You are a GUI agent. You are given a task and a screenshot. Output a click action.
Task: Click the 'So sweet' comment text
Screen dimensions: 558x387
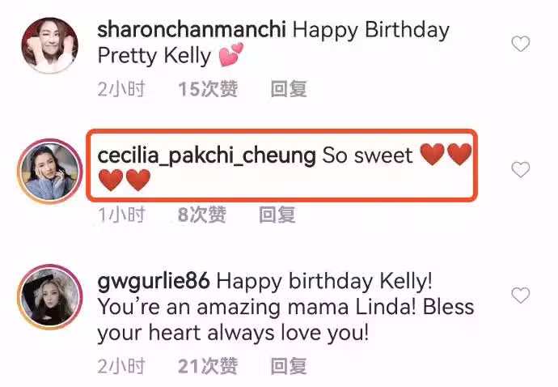tap(367, 156)
